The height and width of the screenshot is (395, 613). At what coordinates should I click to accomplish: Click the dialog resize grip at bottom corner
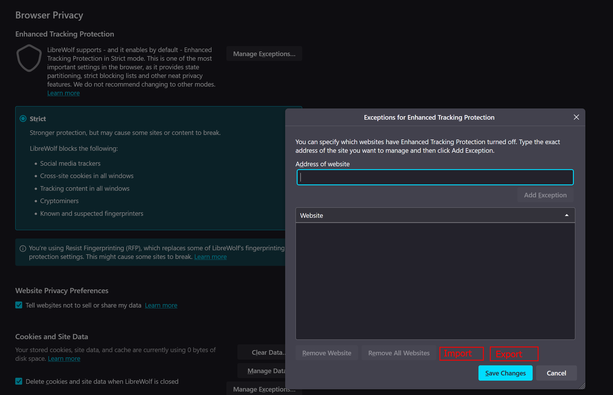[582, 386]
